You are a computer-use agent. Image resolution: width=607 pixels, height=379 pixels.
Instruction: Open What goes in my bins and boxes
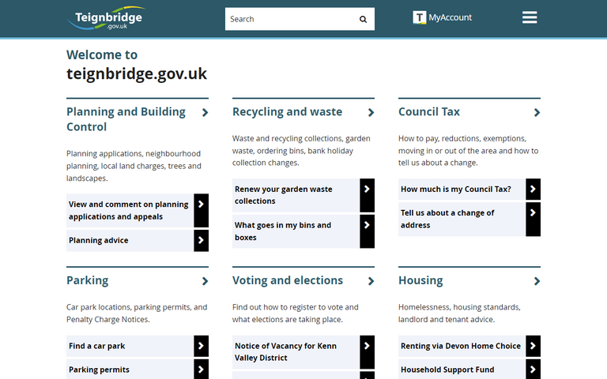(x=283, y=231)
